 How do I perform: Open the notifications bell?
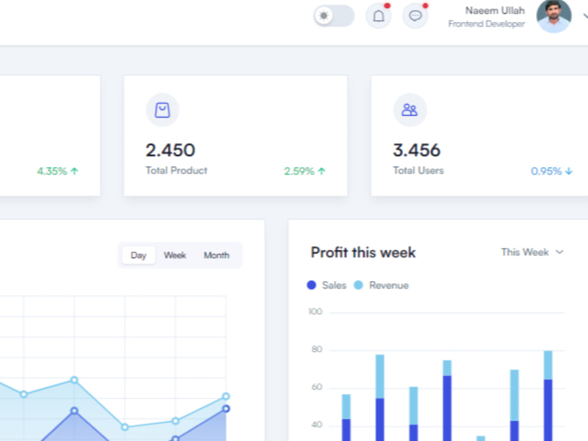click(378, 16)
